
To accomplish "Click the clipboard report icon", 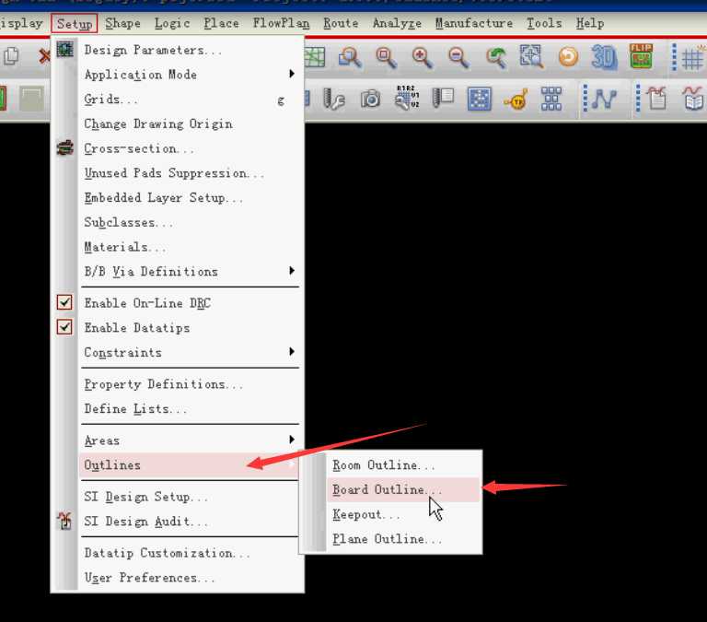I will [x=656, y=98].
